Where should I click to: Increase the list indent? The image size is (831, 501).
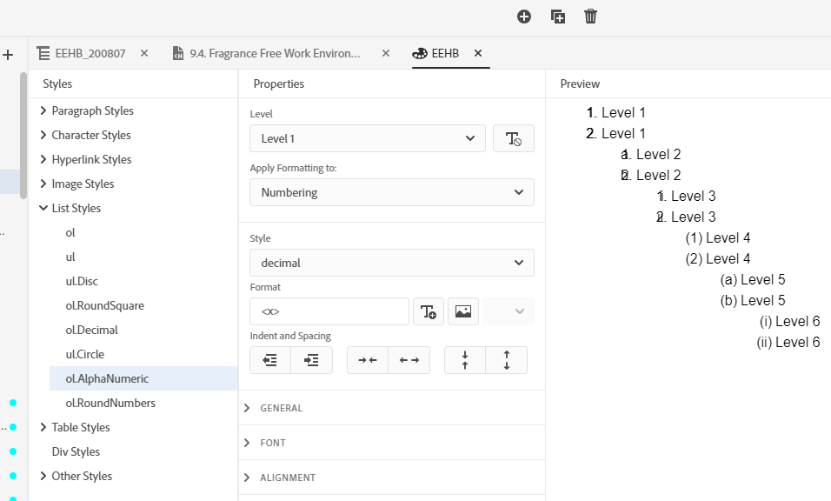click(x=311, y=360)
